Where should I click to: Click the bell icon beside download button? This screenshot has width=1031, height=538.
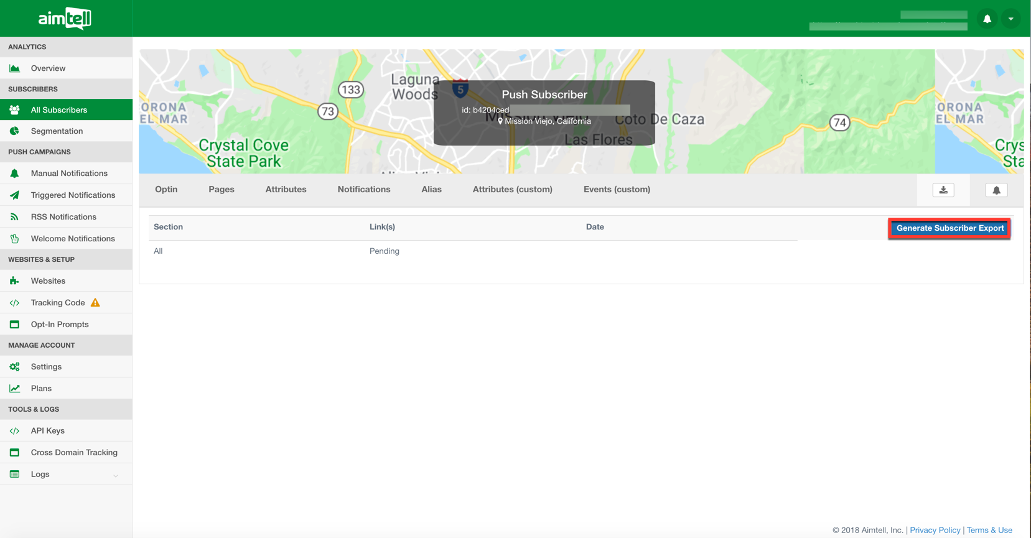click(996, 190)
